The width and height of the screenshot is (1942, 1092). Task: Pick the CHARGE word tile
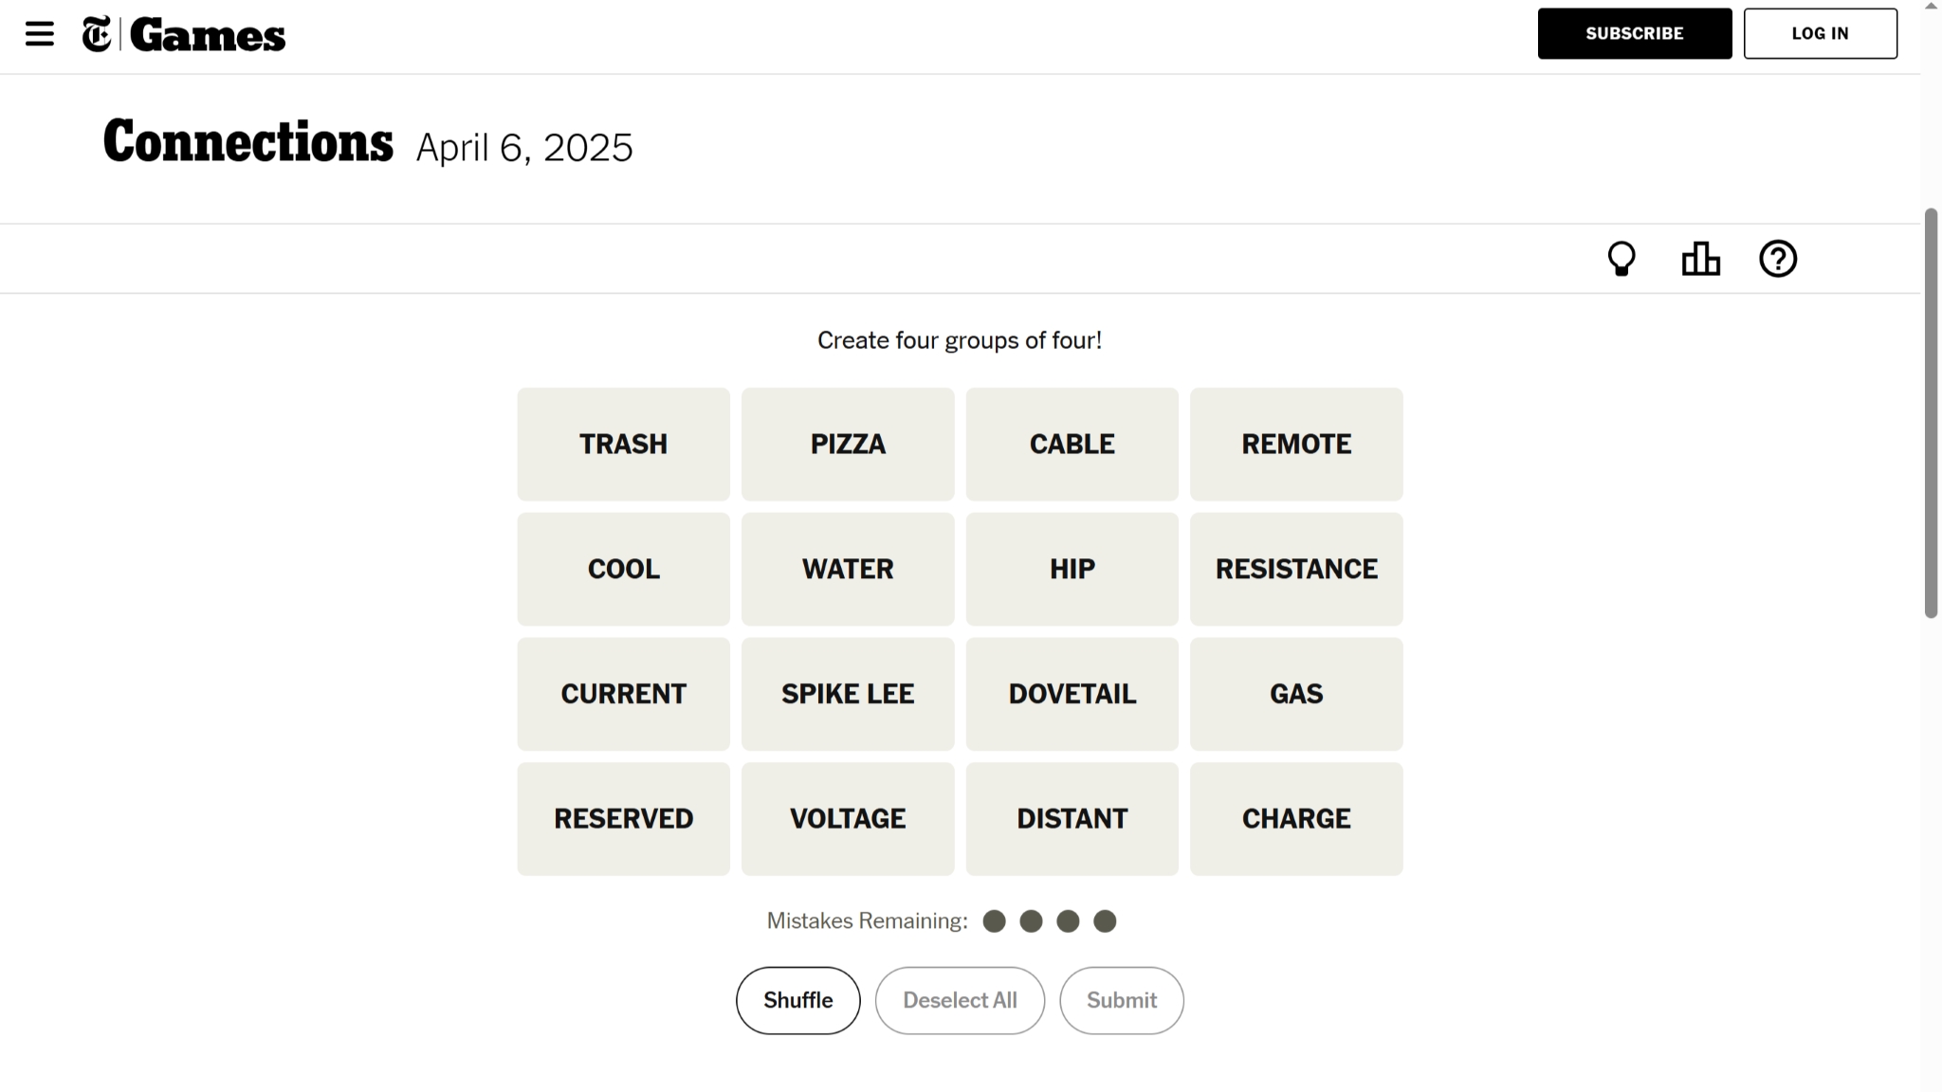1296,819
